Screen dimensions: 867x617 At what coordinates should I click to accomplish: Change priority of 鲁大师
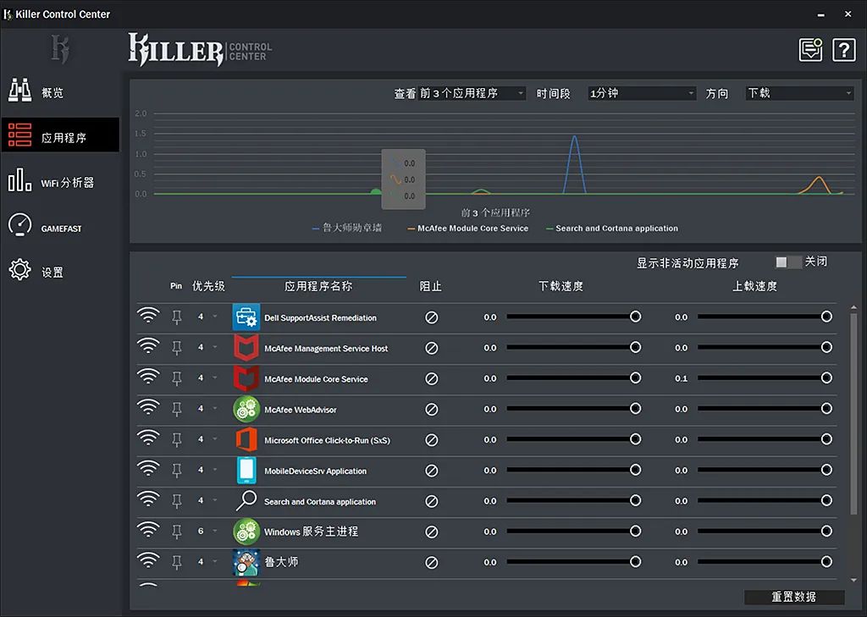(x=207, y=562)
